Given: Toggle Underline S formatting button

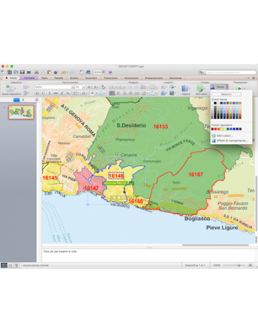Looking at the screenshot, I should click(50, 93).
